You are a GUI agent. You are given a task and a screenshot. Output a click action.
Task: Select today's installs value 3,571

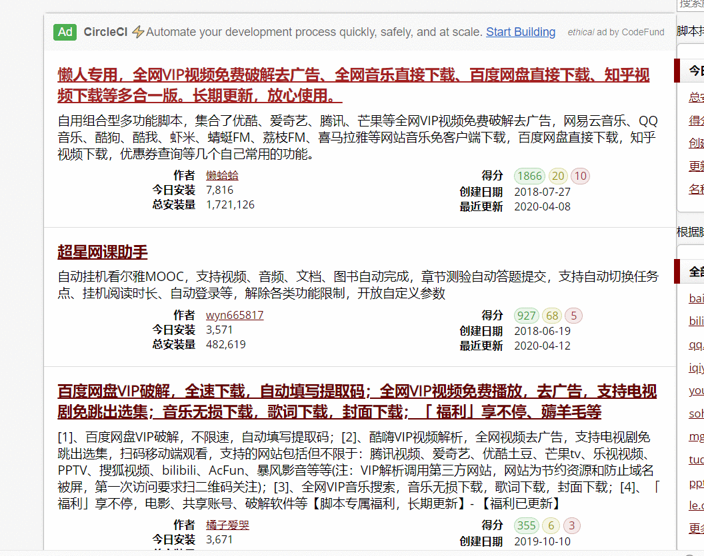219,330
